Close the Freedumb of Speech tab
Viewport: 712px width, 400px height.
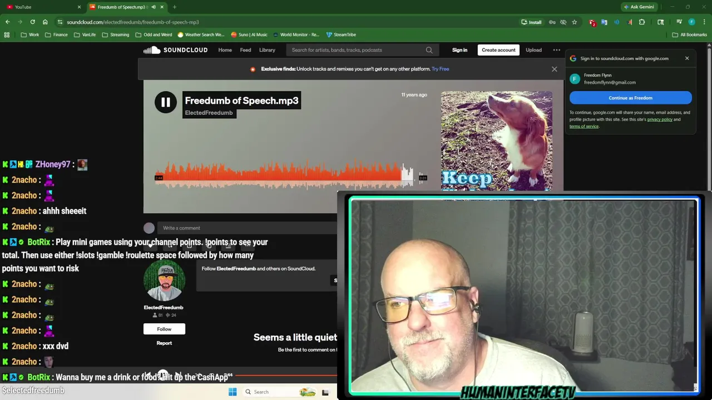tap(162, 7)
